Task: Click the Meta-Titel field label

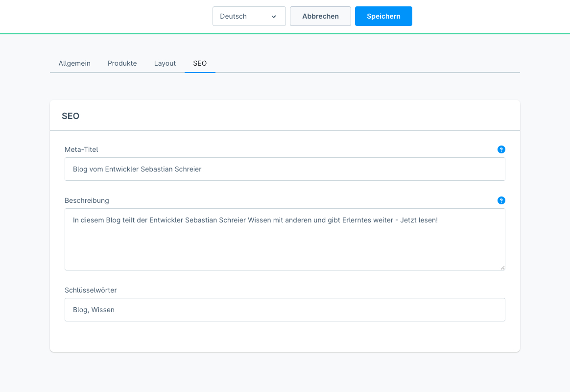Action: 81,149
